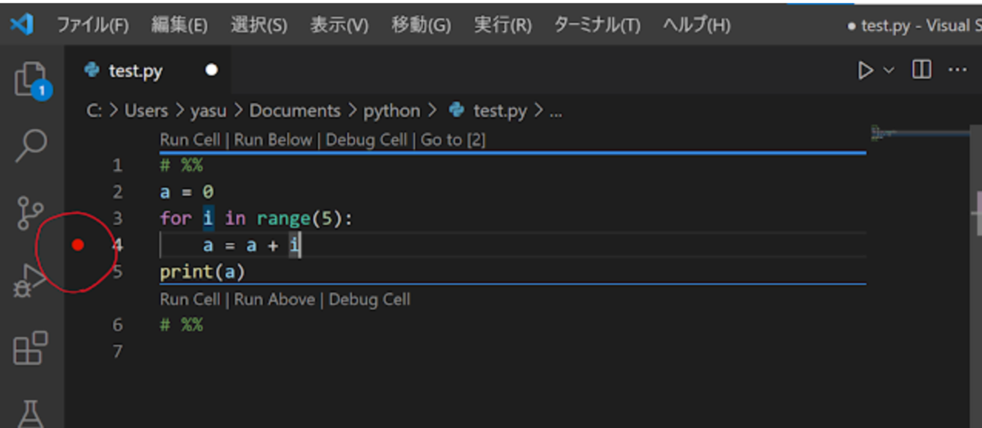Toggle the breakpoint on line 4
Screen dimensions: 982x428
(79, 245)
